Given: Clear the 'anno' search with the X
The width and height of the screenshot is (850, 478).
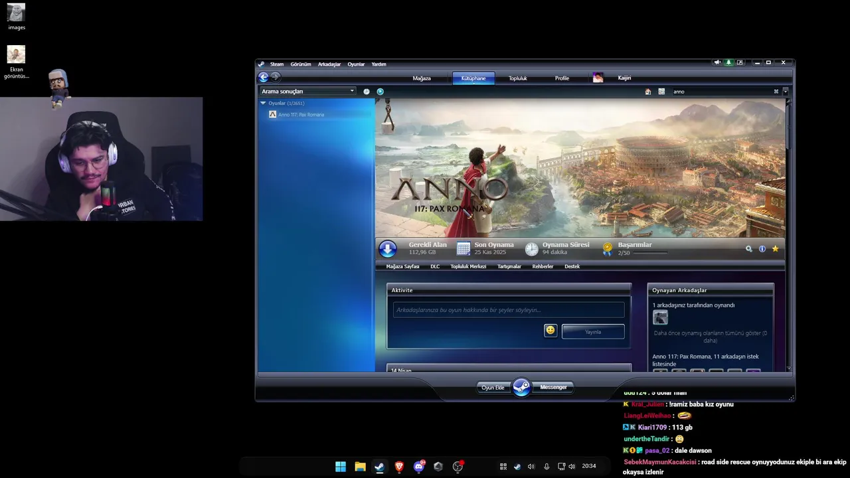Looking at the screenshot, I should [x=776, y=92].
